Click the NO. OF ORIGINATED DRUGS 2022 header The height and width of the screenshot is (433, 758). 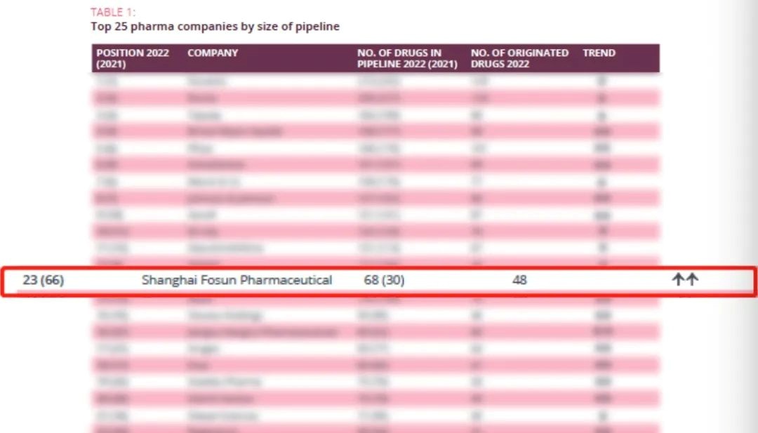pyautogui.click(x=519, y=58)
